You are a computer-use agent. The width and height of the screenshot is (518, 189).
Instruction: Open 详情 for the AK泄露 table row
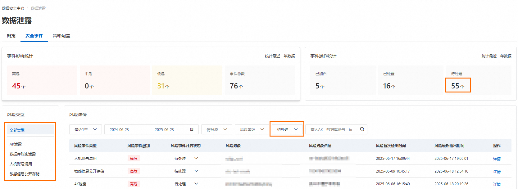pos(497,184)
